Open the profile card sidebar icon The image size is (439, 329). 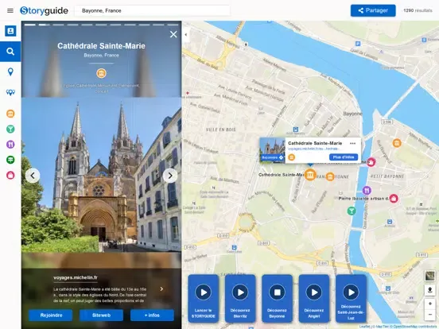click(10, 31)
